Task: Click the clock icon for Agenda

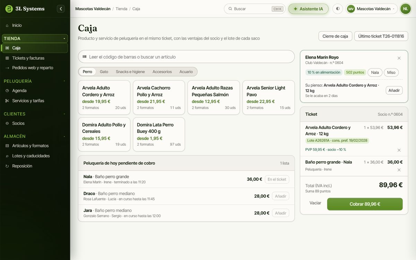Action: click(x=7, y=90)
